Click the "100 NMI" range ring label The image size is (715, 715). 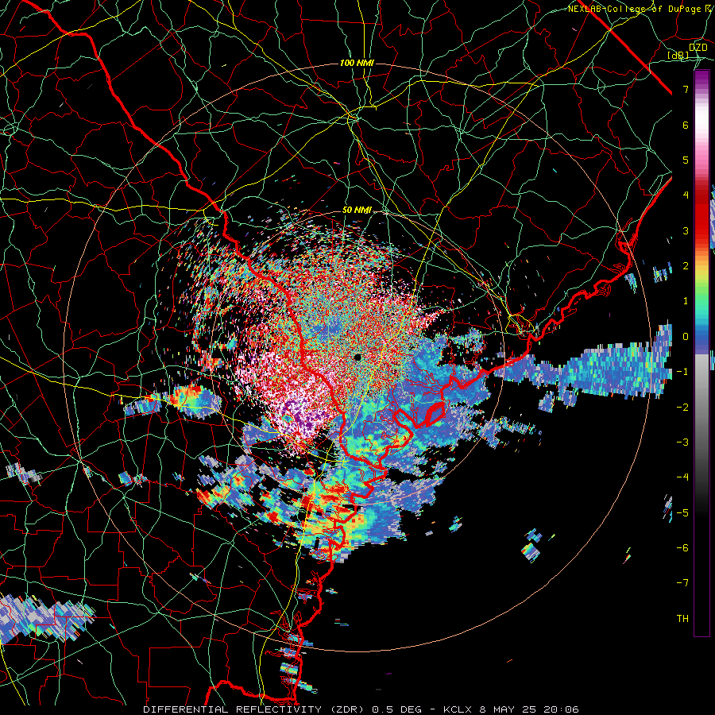[x=357, y=63]
